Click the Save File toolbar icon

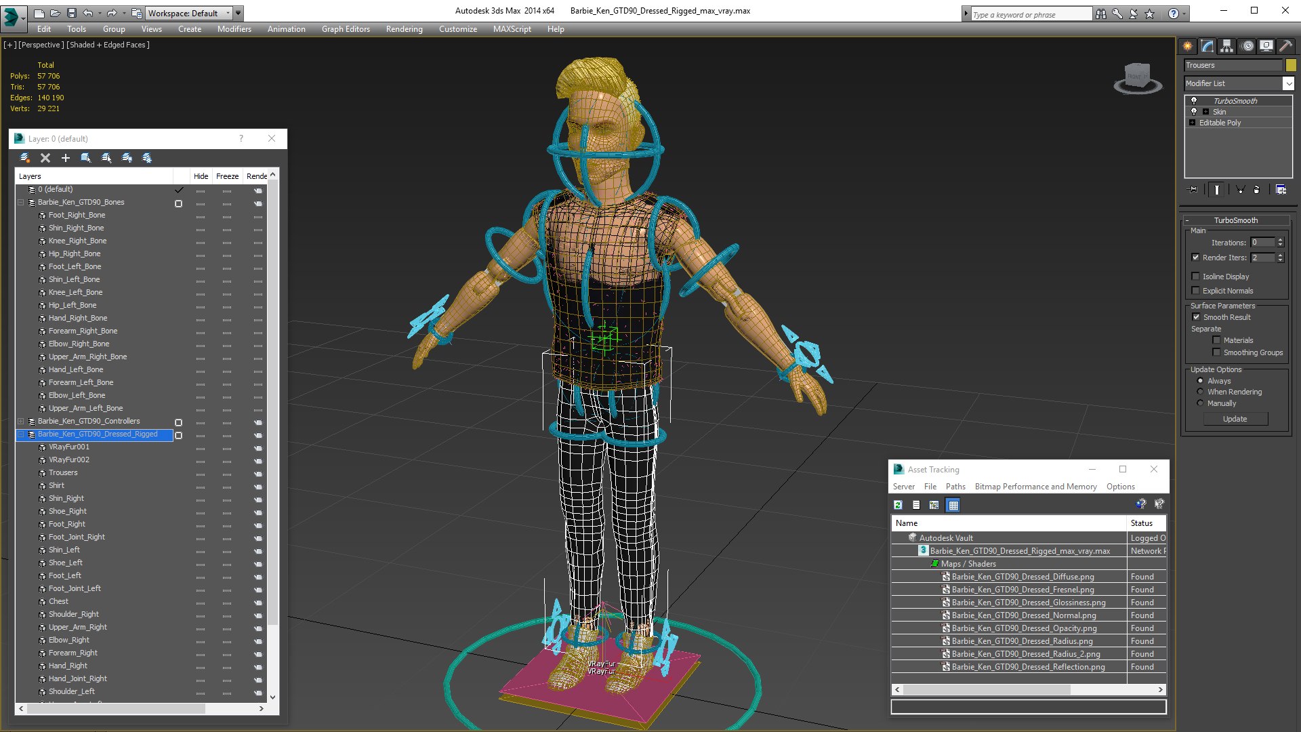pyautogui.click(x=72, y=13)
